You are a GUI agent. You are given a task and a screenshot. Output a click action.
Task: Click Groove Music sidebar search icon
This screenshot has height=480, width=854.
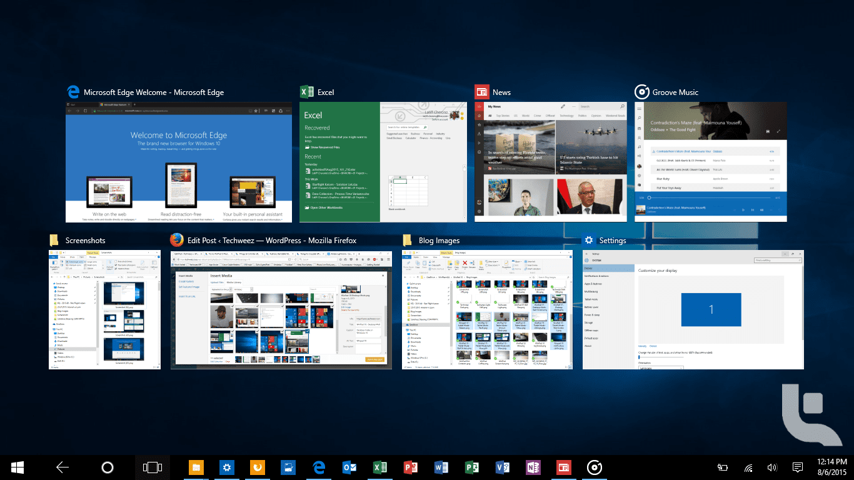639,117
